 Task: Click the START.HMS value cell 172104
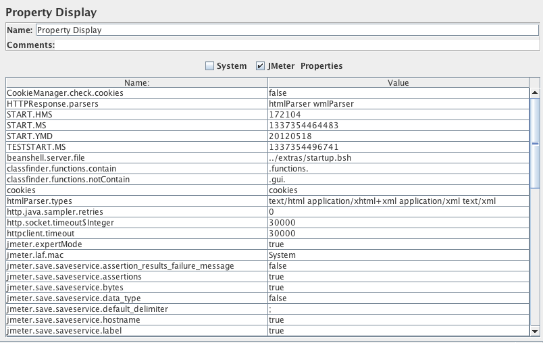tap(398, 115)
